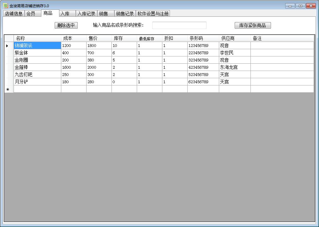Screen dimensions: 319x227
Task: Select the 金箍棒 name cell
Action: pyautogui.click(x=38, y=67)
